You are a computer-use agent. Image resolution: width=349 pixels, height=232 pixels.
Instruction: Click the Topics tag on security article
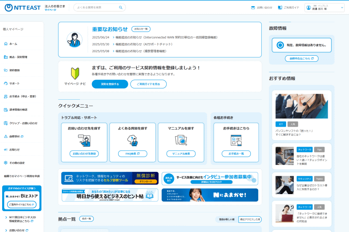(319, 179)
